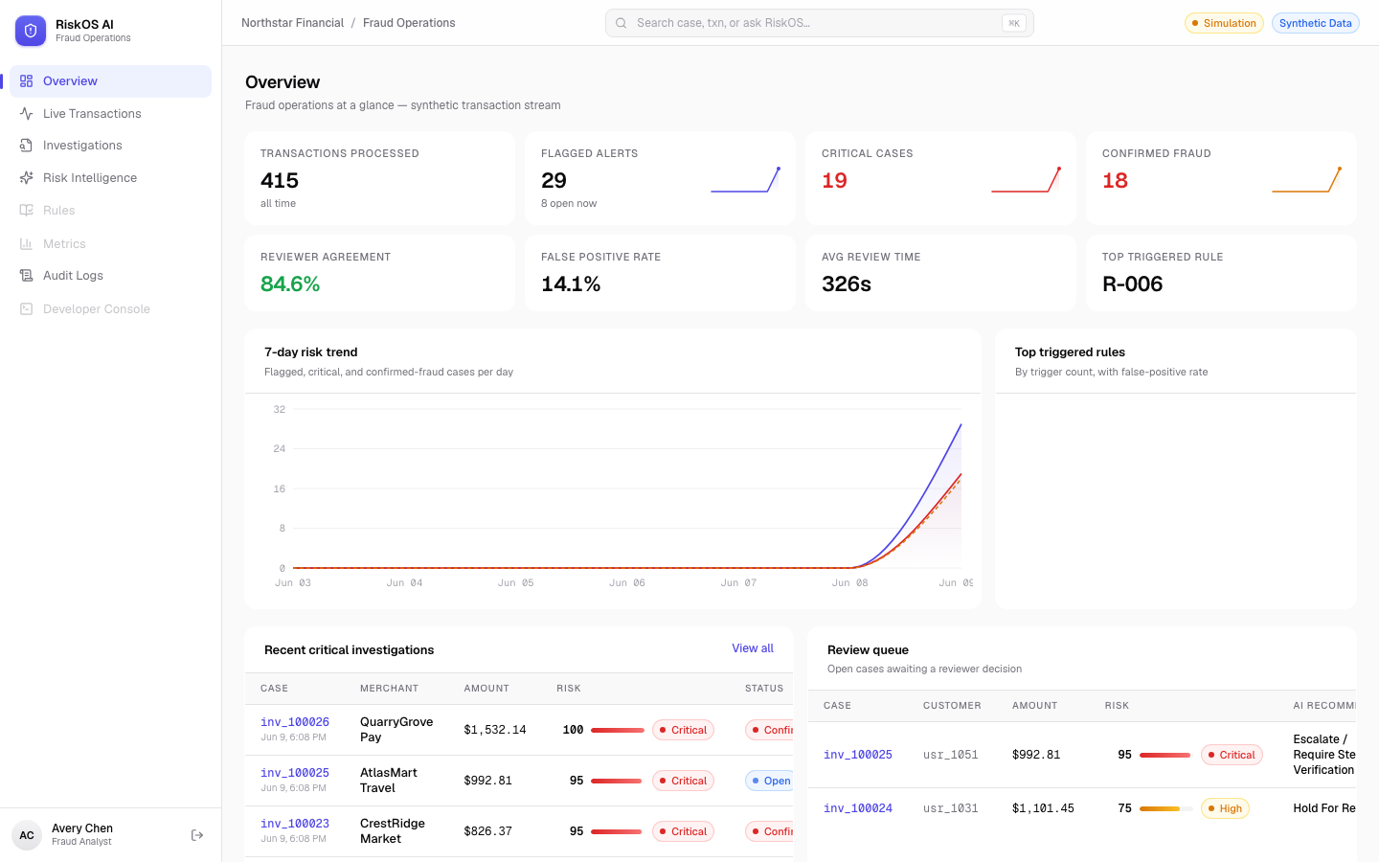Click the Top triggered rules heading

[x=1070, y=352]
